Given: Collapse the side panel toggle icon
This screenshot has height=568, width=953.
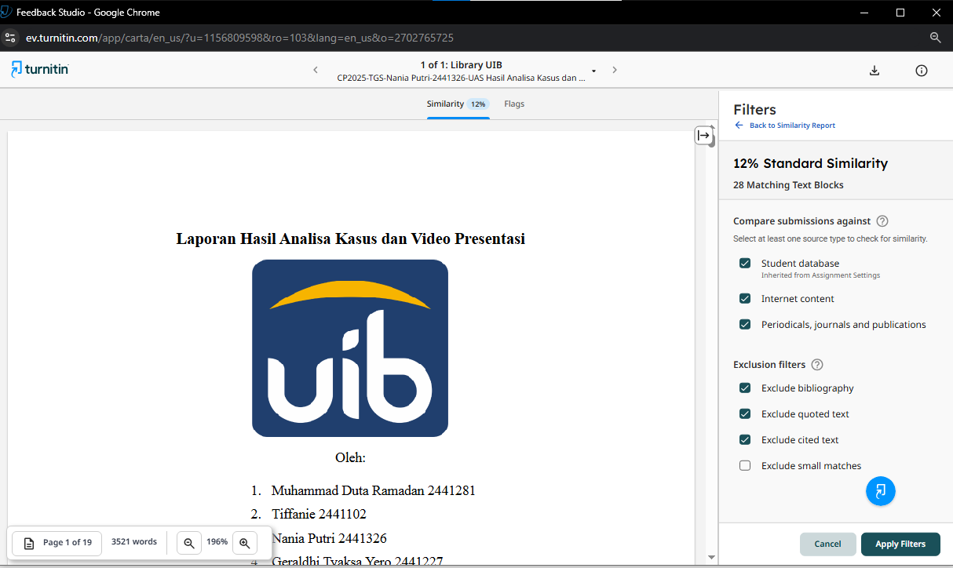Looking at the screenshot, I should (x=703, y=136).
